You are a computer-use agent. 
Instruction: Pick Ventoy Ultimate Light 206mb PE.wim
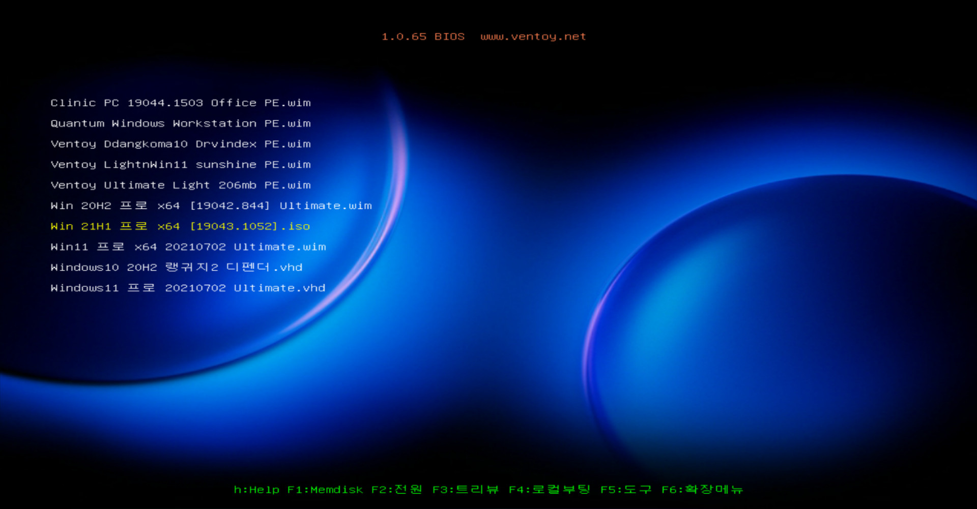181,185
